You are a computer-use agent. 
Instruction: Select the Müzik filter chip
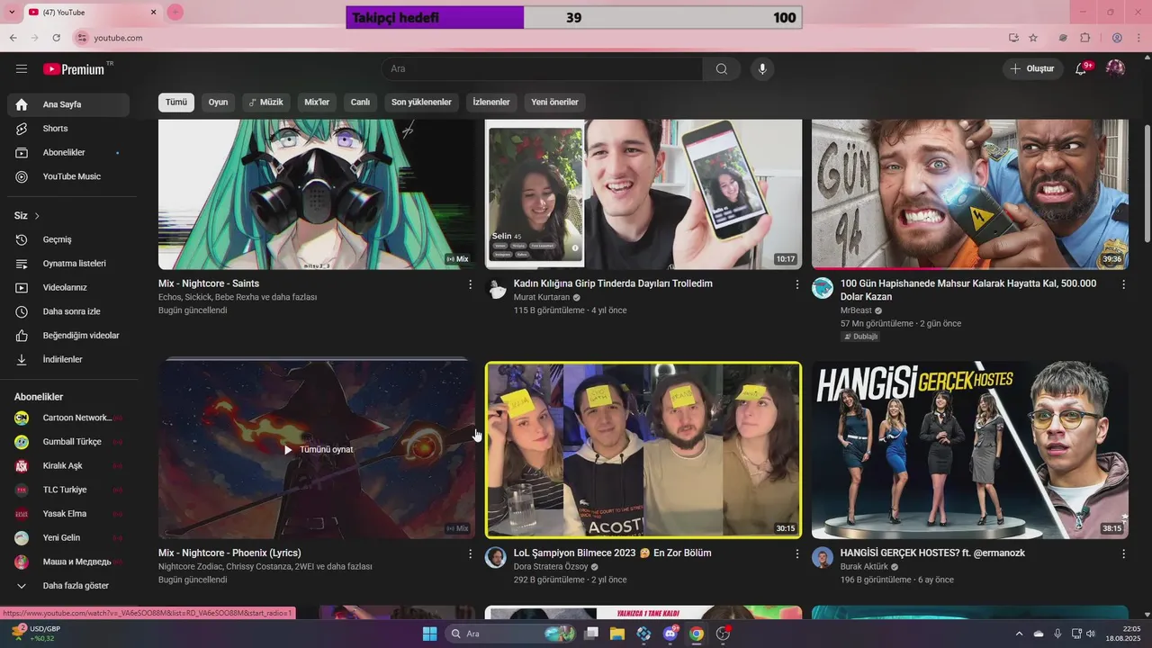265,102
